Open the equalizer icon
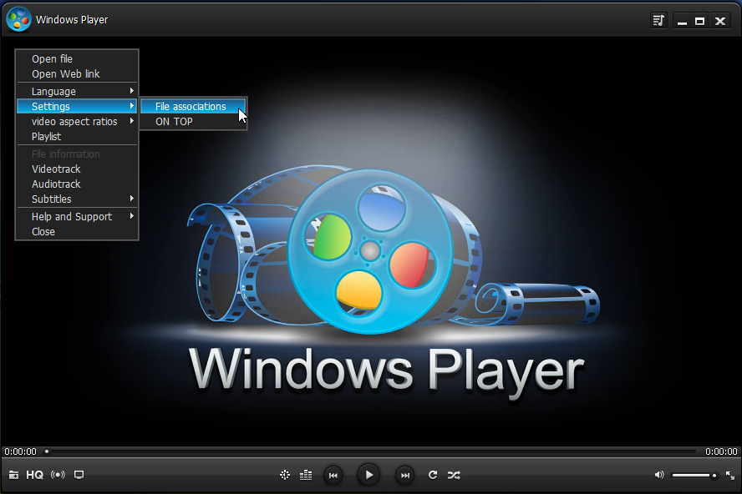 pos(306,475)
